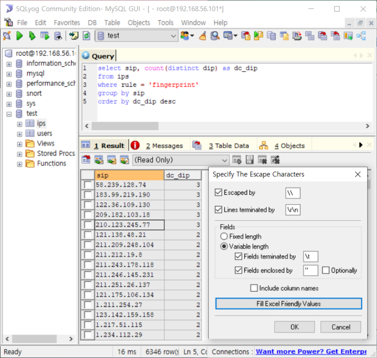Click the export result set icon in Result toolbar
The height and width of the screenshot is (358, 377).
(x=86, y=160)
